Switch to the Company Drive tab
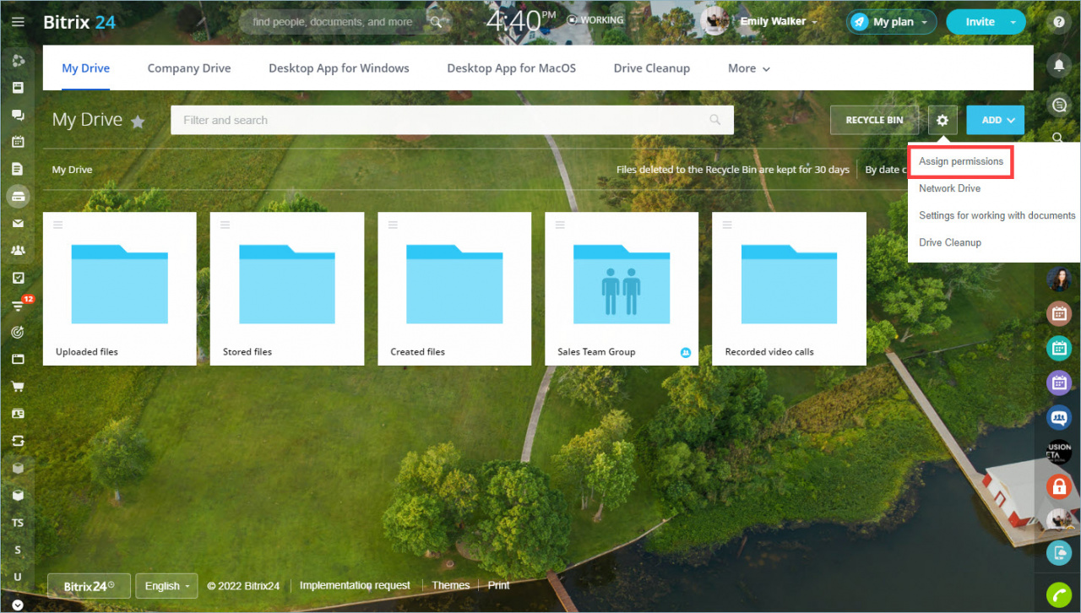The width and height of the screenshot is (1081, 613). pyautogui.click(x=189, y=68)
